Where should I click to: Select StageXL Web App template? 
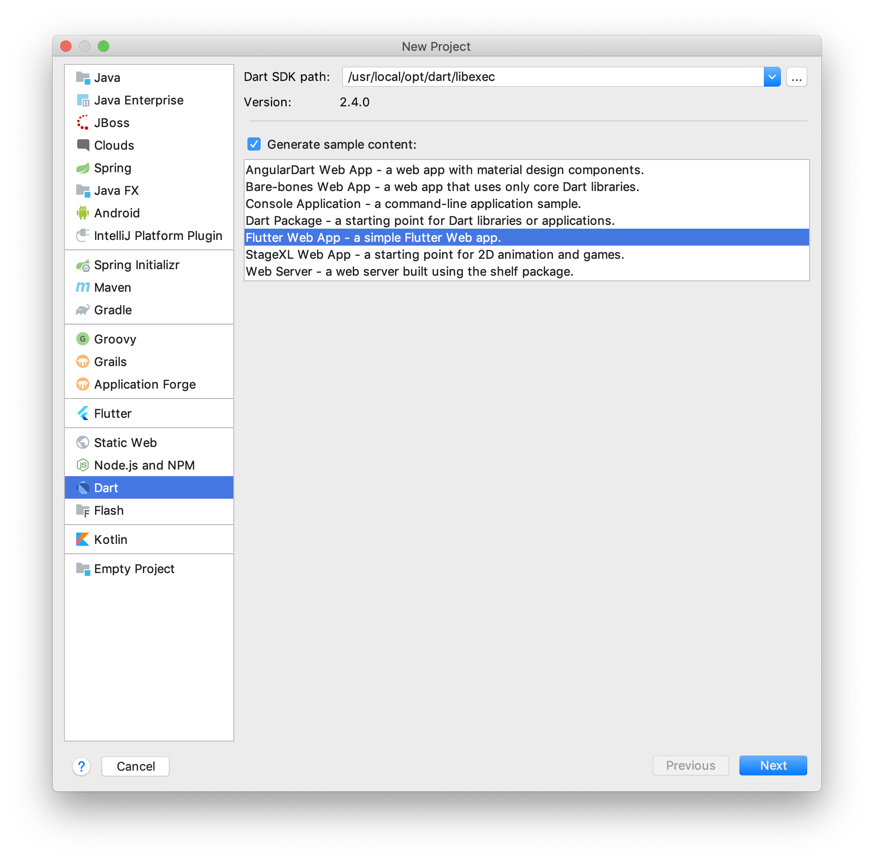tap(526, 255)
